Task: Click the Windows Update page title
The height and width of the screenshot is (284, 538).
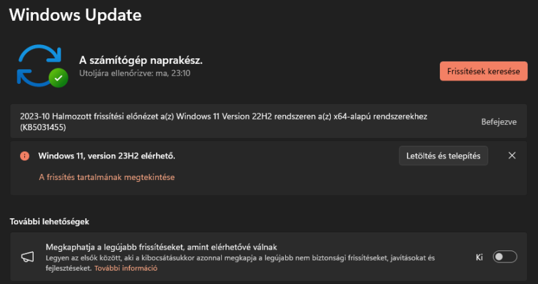Action: tap(75, 15)
